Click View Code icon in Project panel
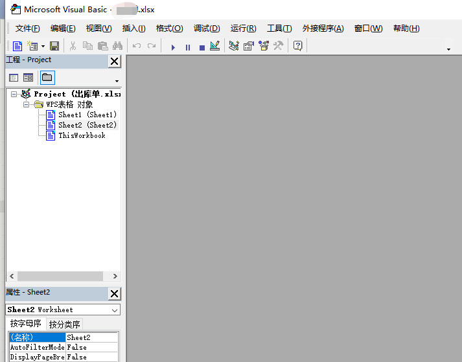The image size is (462, 362). pos(14,78)
